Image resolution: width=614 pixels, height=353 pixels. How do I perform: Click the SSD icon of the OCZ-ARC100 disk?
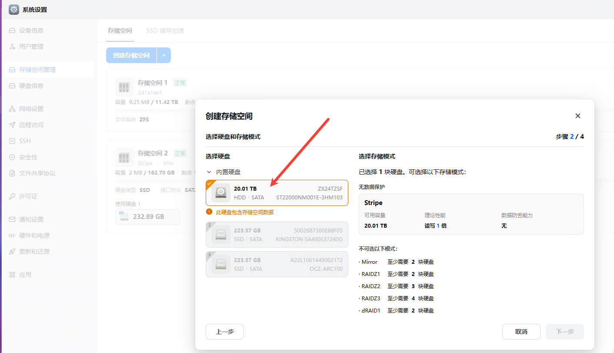(221, 264)
